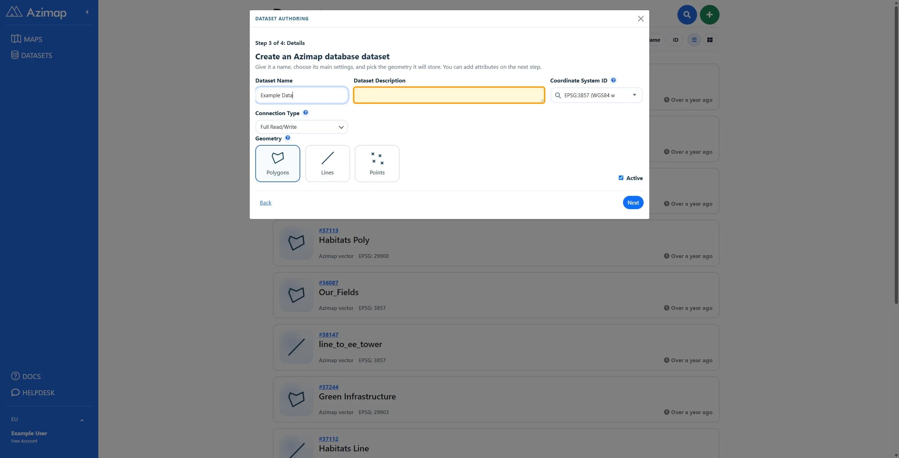
Task: Select Lines geometry
Action: [327, 164]
